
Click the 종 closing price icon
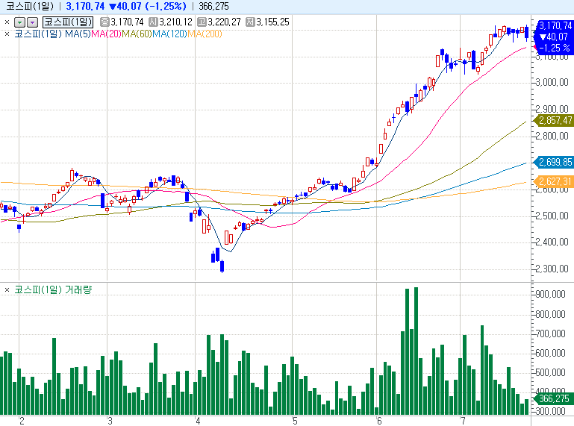[104, 22]
